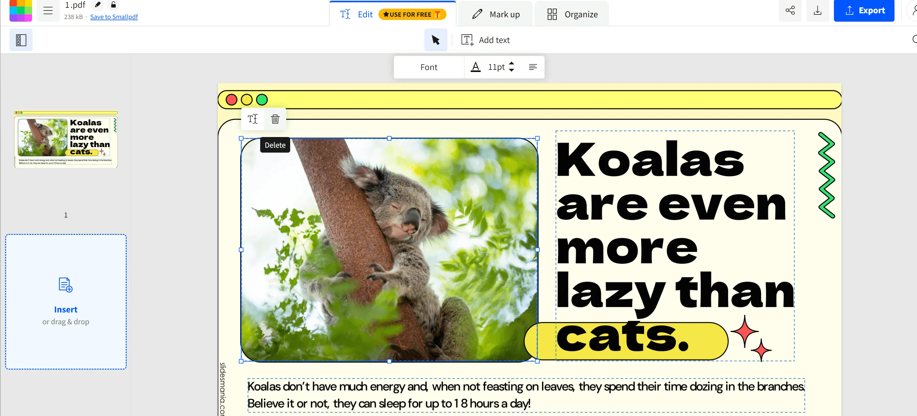
Task: Open Save to Smallpdf link
Action: click(x=114, y=17)
